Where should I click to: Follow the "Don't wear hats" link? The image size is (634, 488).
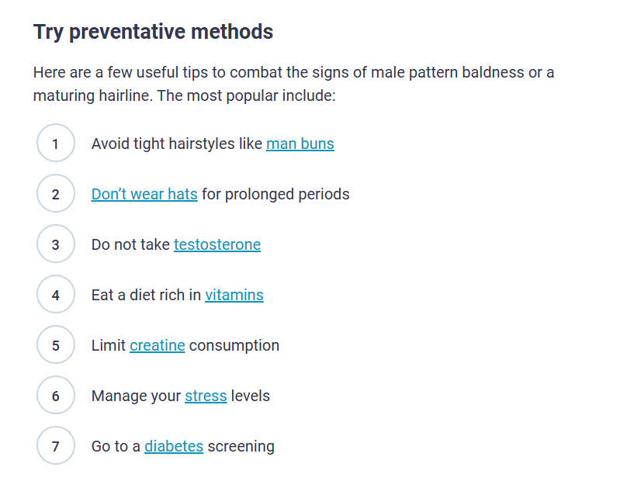click(x=144, y=194)
